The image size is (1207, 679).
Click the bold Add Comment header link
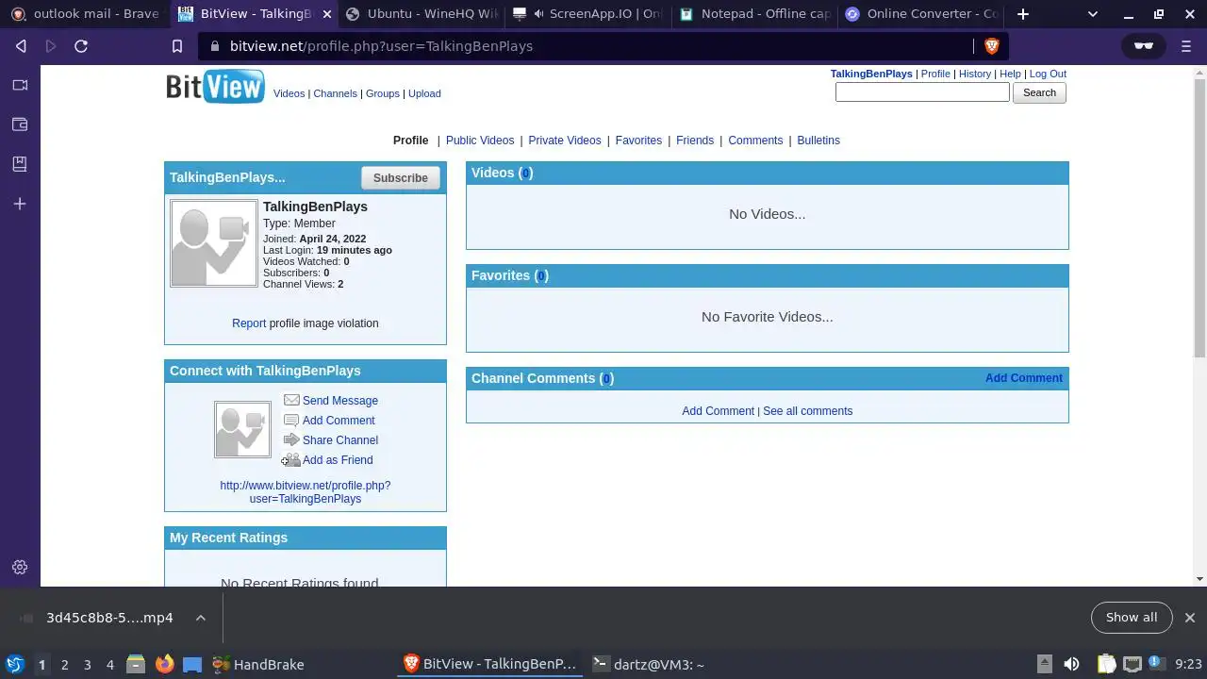[1023, 378]
